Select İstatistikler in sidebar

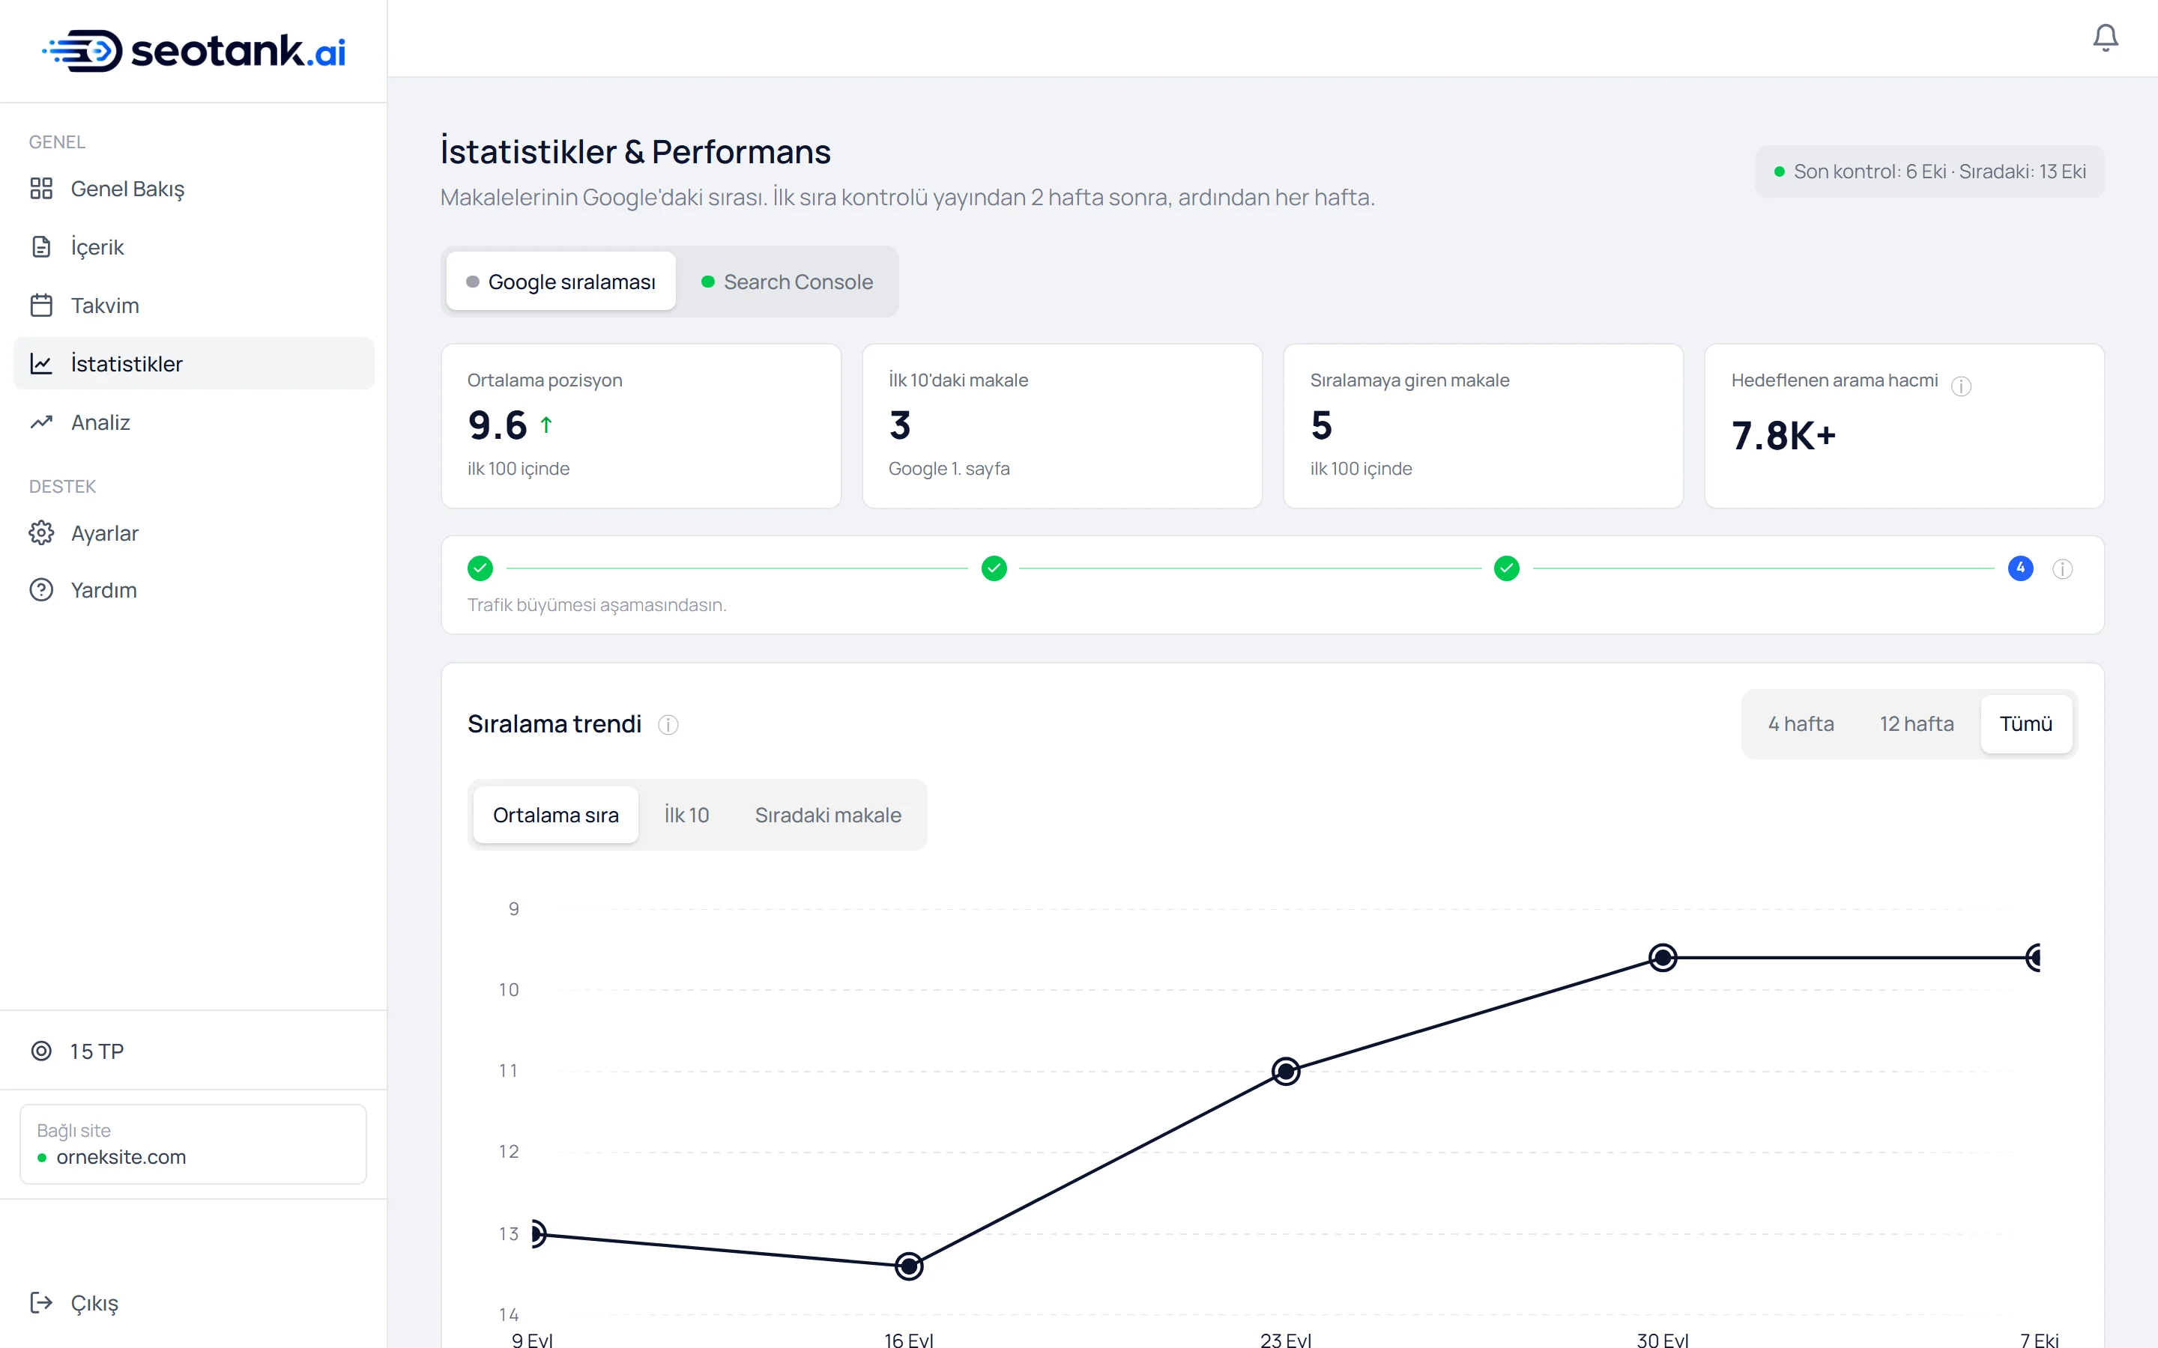[x=193, y=364]
